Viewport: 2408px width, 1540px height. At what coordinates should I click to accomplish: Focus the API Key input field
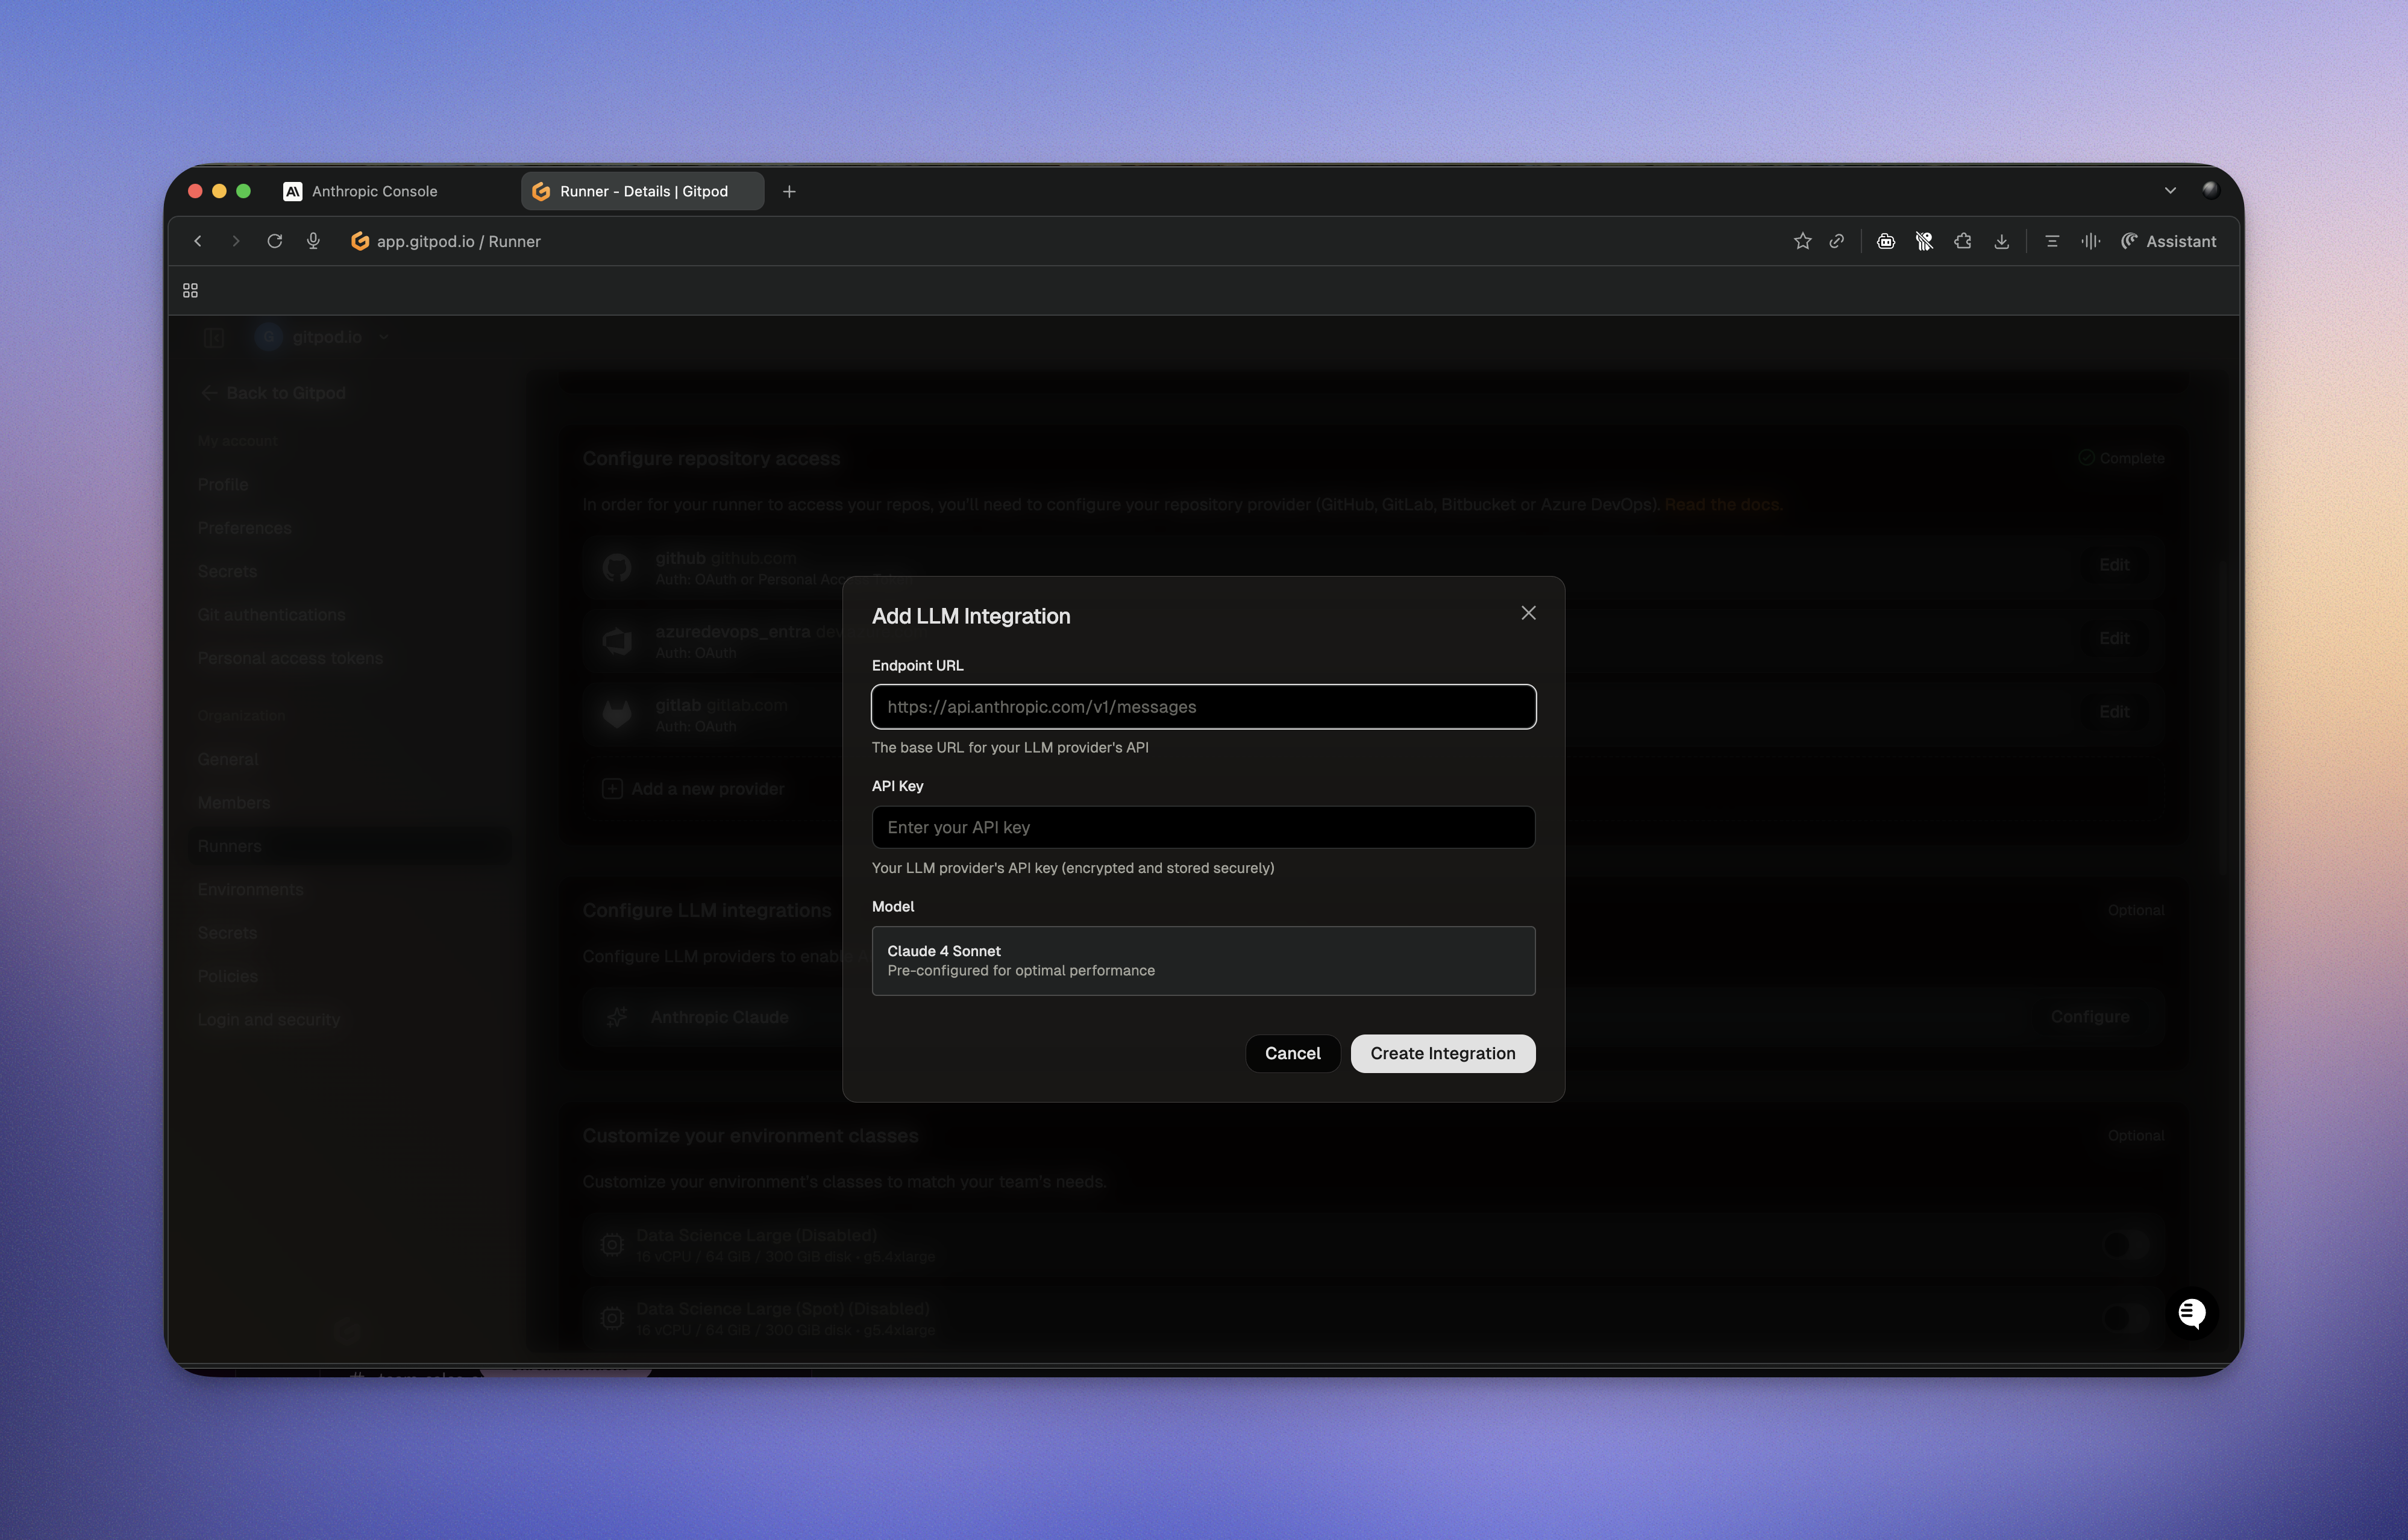tap(1203, 827)
